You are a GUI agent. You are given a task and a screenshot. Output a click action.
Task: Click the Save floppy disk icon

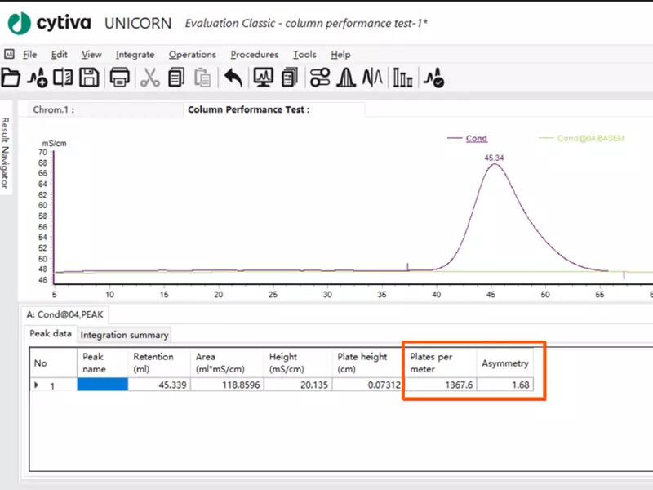88,78
